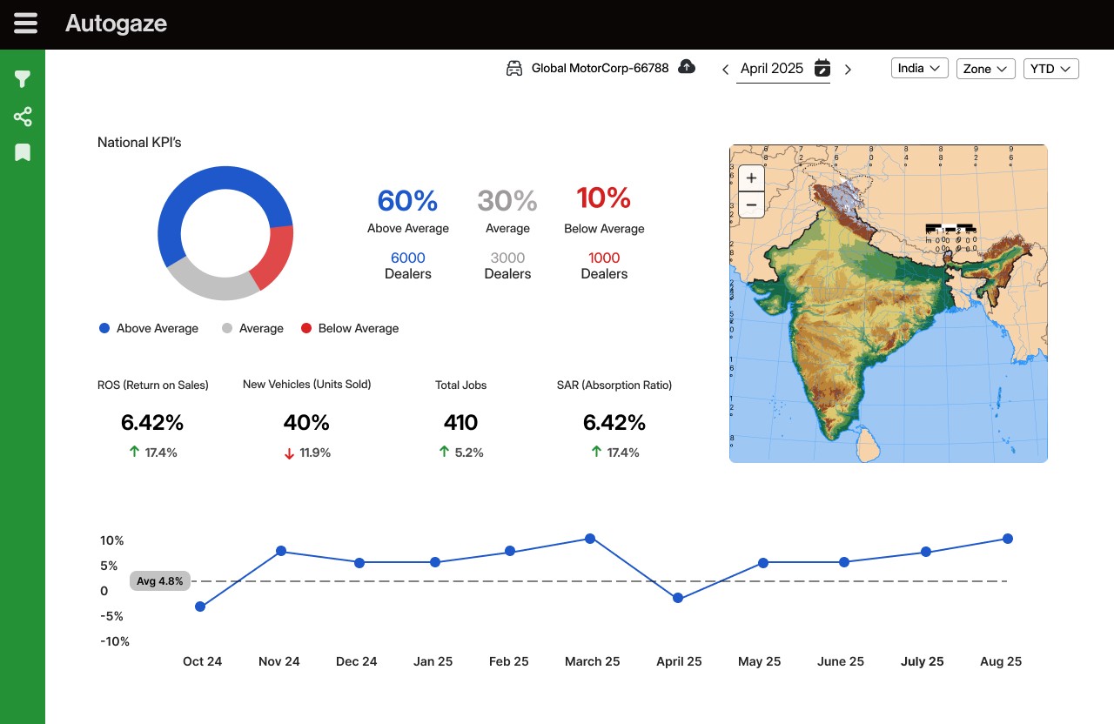
Task: Toggle Above Average legend item
Action: pos(149,328)
